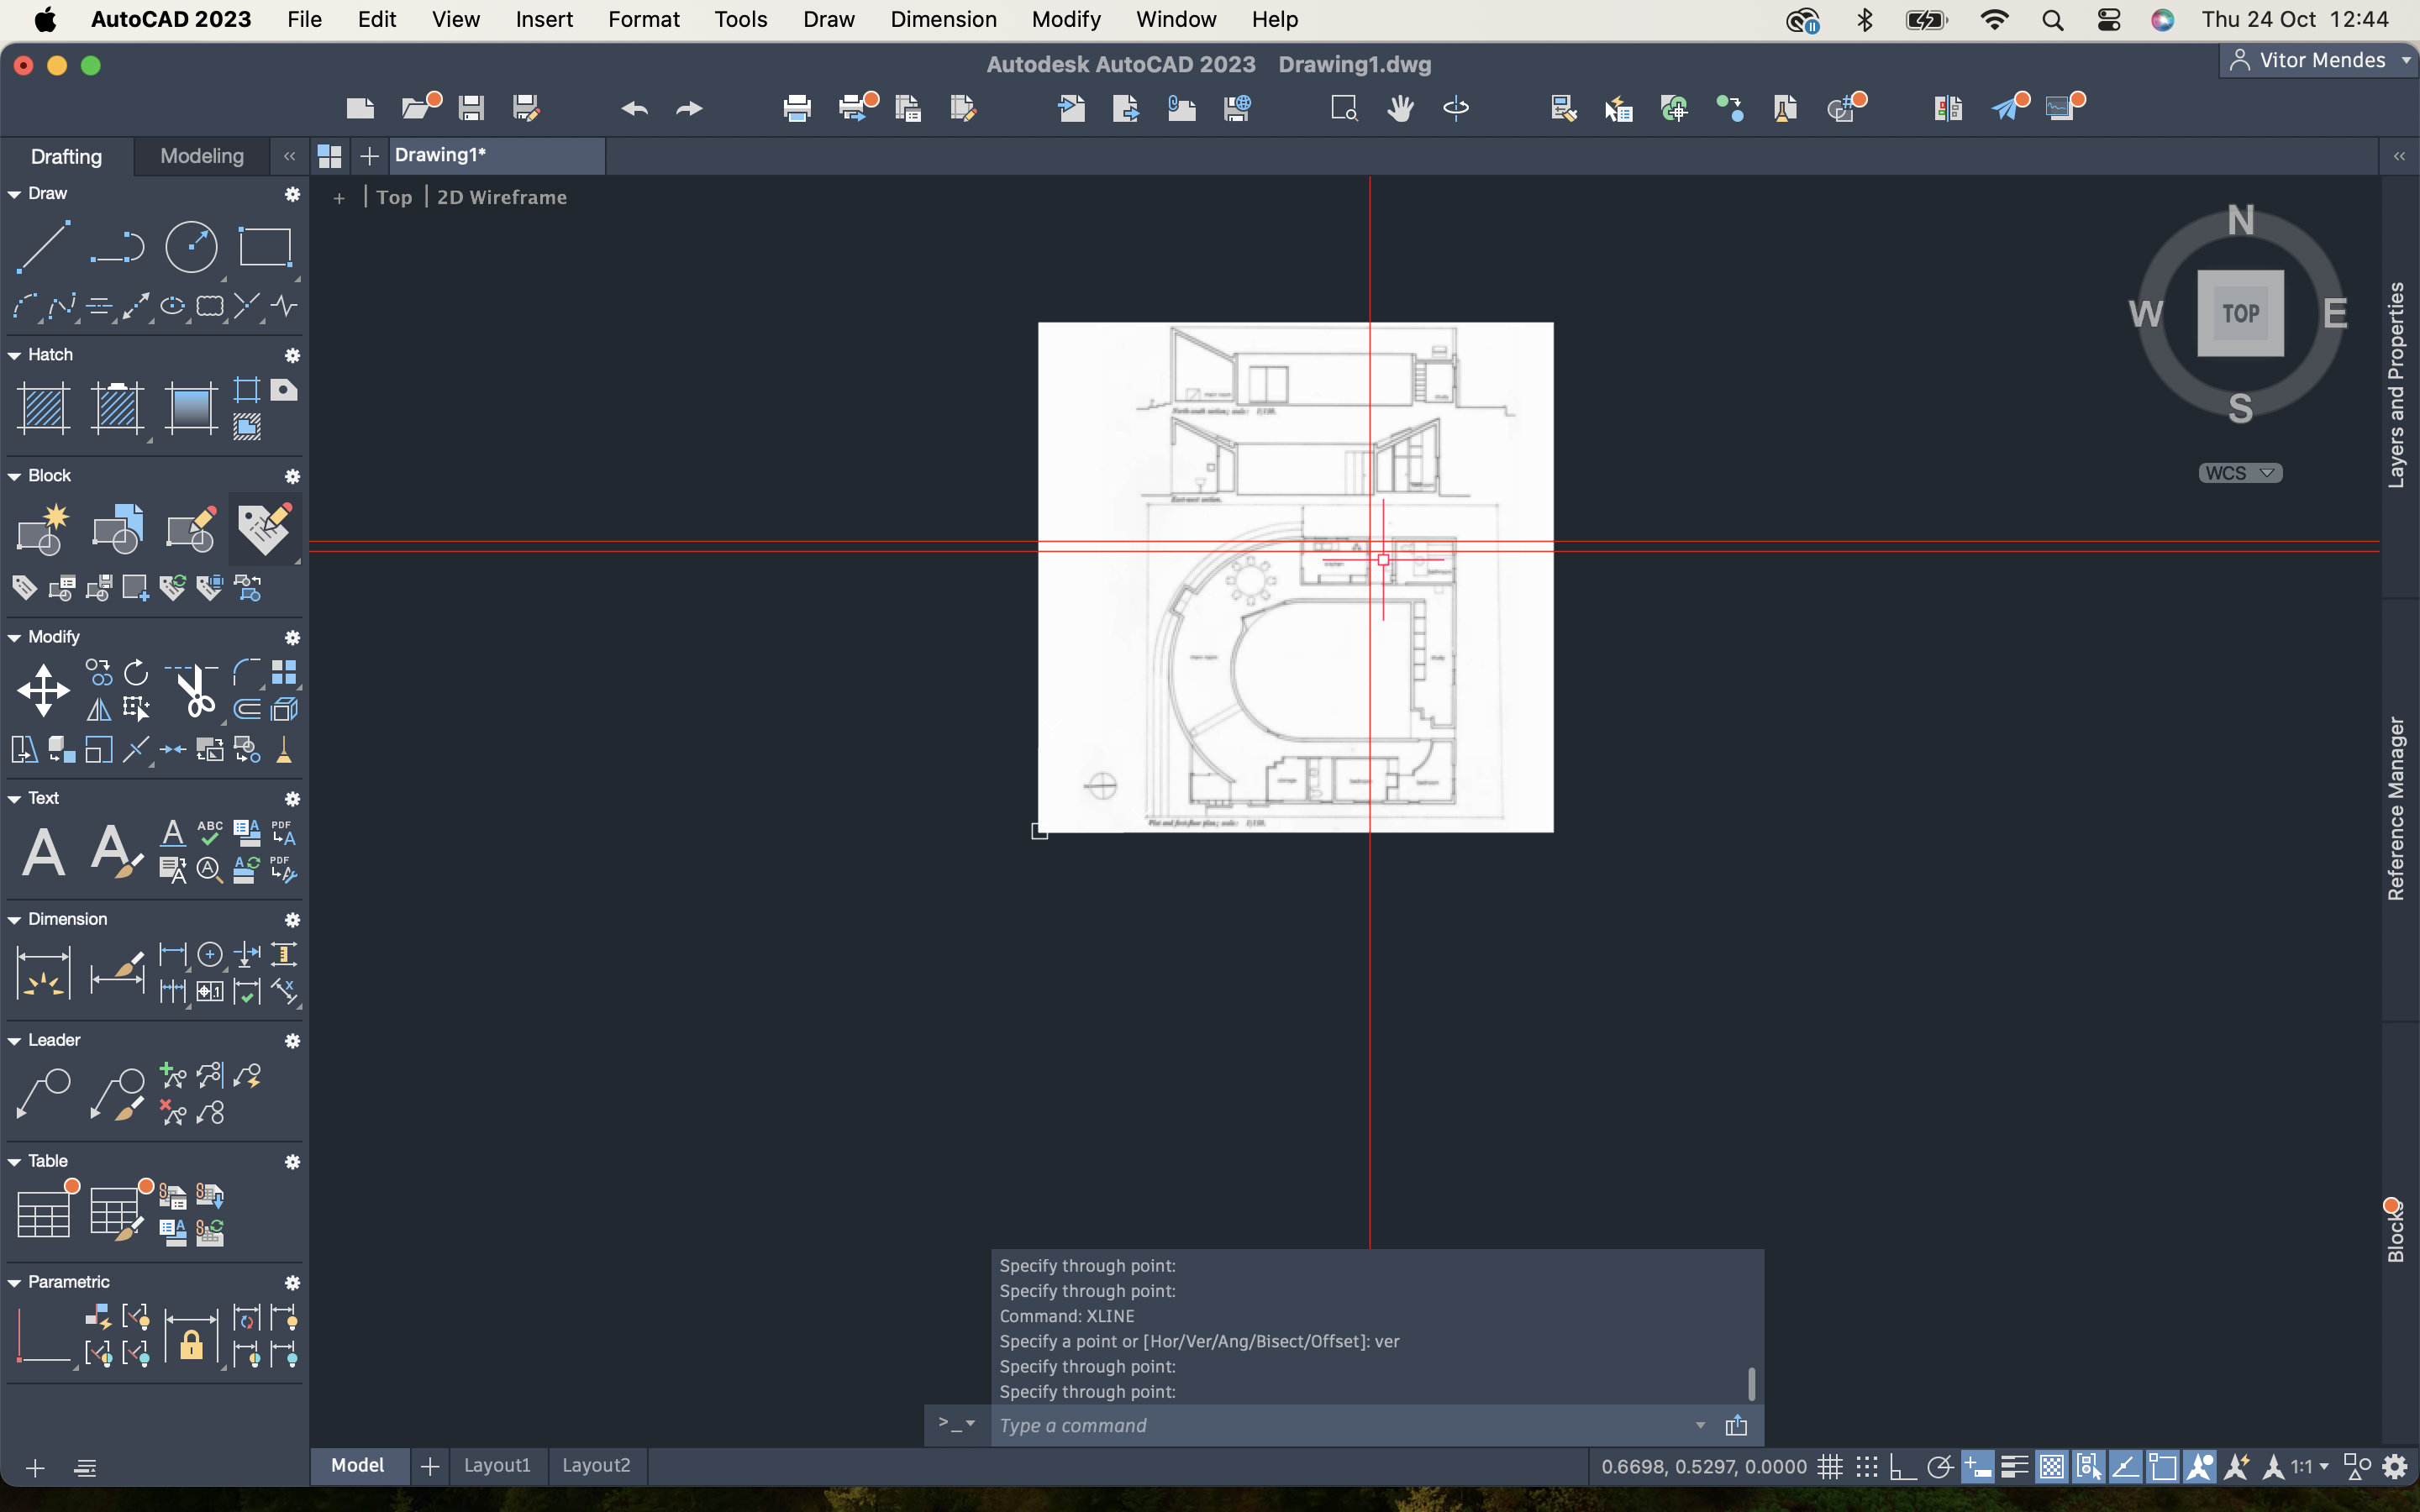2420x1512 pixels.
Task: Insert a Table from Table panel
Action: (x=43, y=1212)
